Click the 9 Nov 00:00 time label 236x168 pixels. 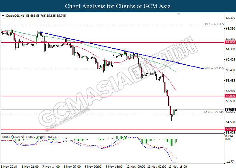pos(93,166)
